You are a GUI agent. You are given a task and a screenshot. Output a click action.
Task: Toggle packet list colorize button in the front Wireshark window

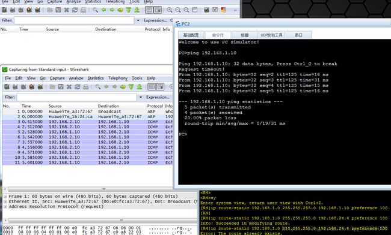click(152, 87)
